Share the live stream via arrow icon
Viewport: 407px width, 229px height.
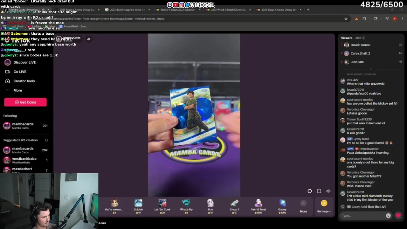pyautogui.click(x=89, y=39)
